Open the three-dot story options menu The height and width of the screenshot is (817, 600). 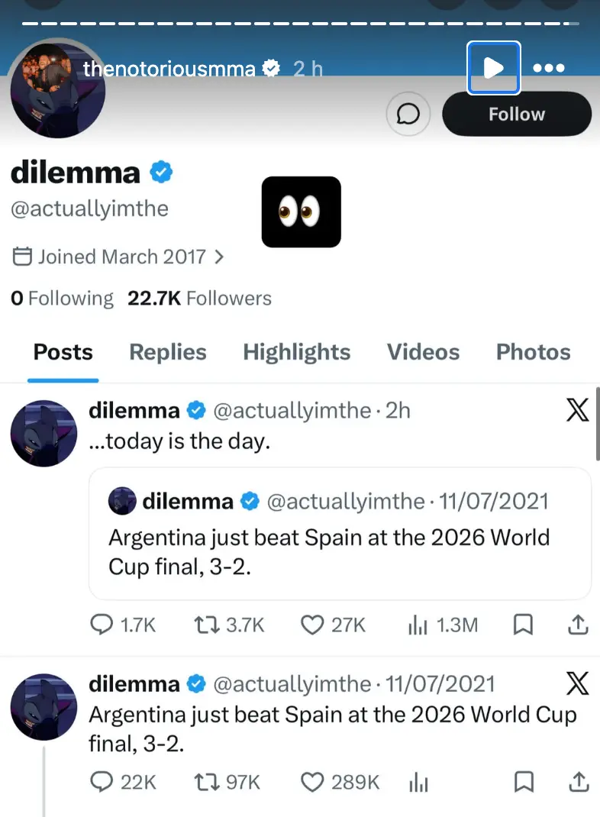[549, 68]
